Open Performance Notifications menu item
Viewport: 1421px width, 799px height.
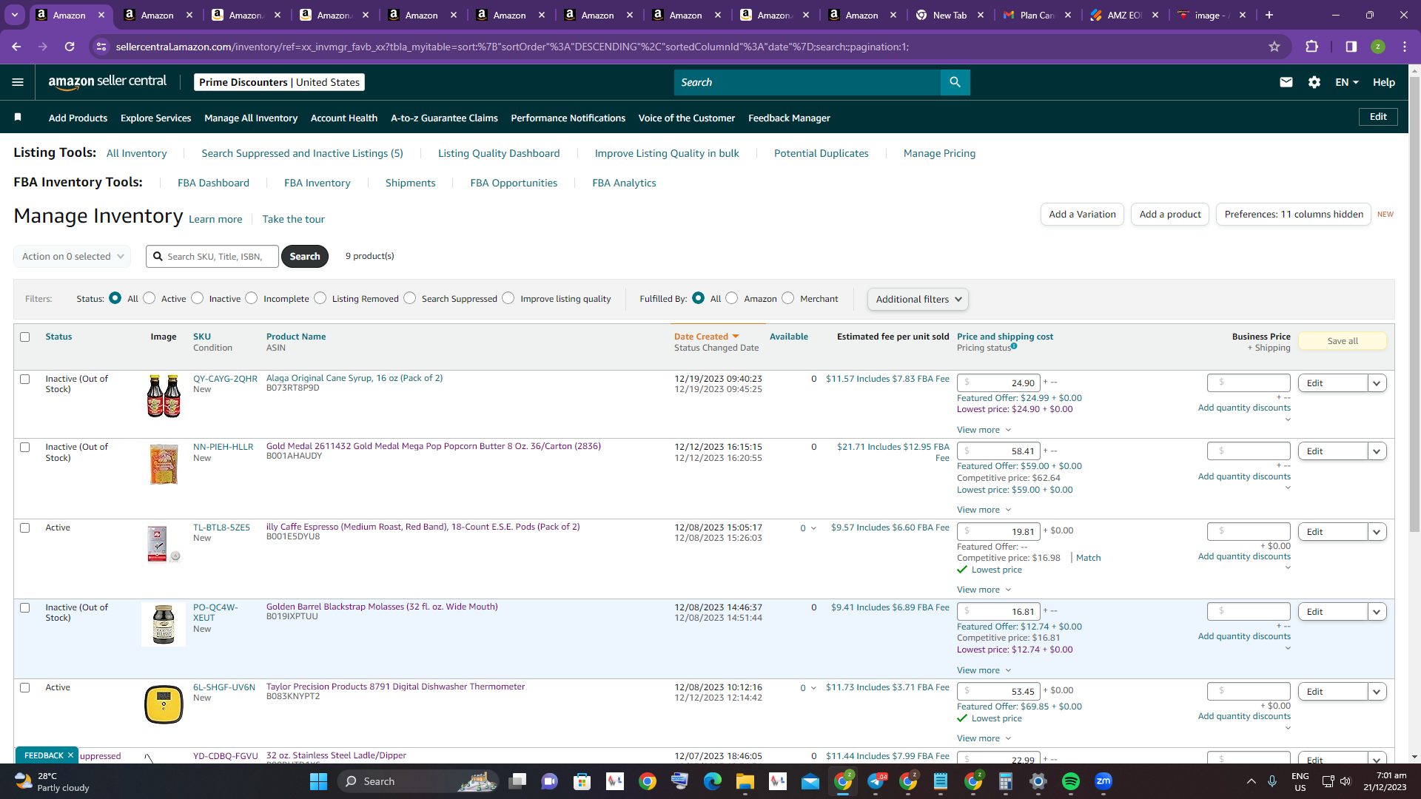[568, 118]
